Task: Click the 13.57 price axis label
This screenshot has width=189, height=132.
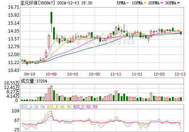Action: 14,39
